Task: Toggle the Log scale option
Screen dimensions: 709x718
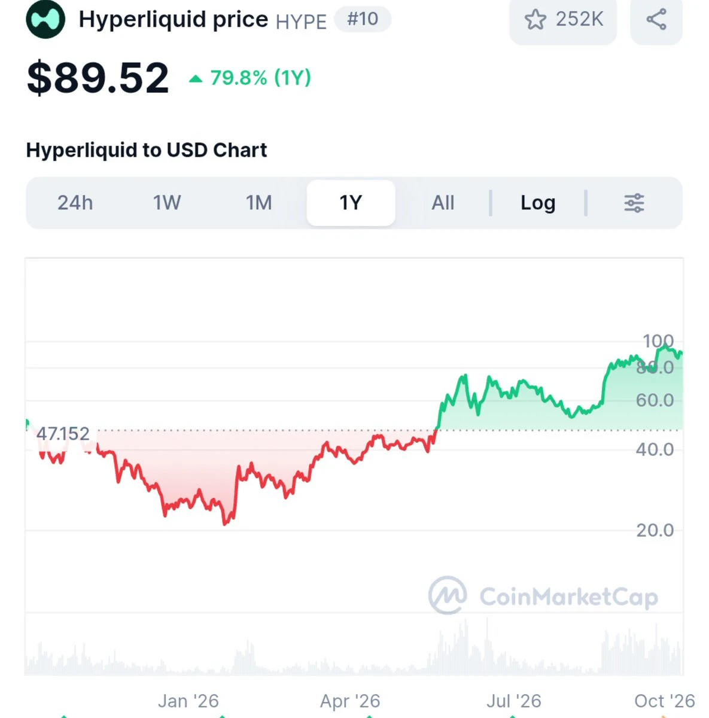Action: (x=538, y=203)
